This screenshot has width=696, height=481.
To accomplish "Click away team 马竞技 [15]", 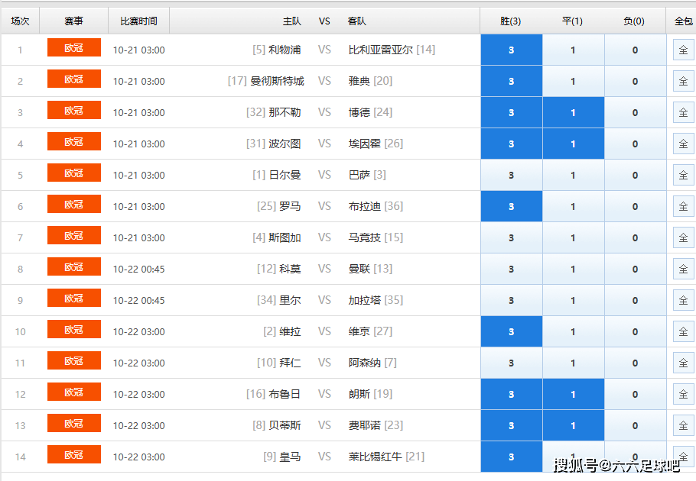I will point(376,238).
